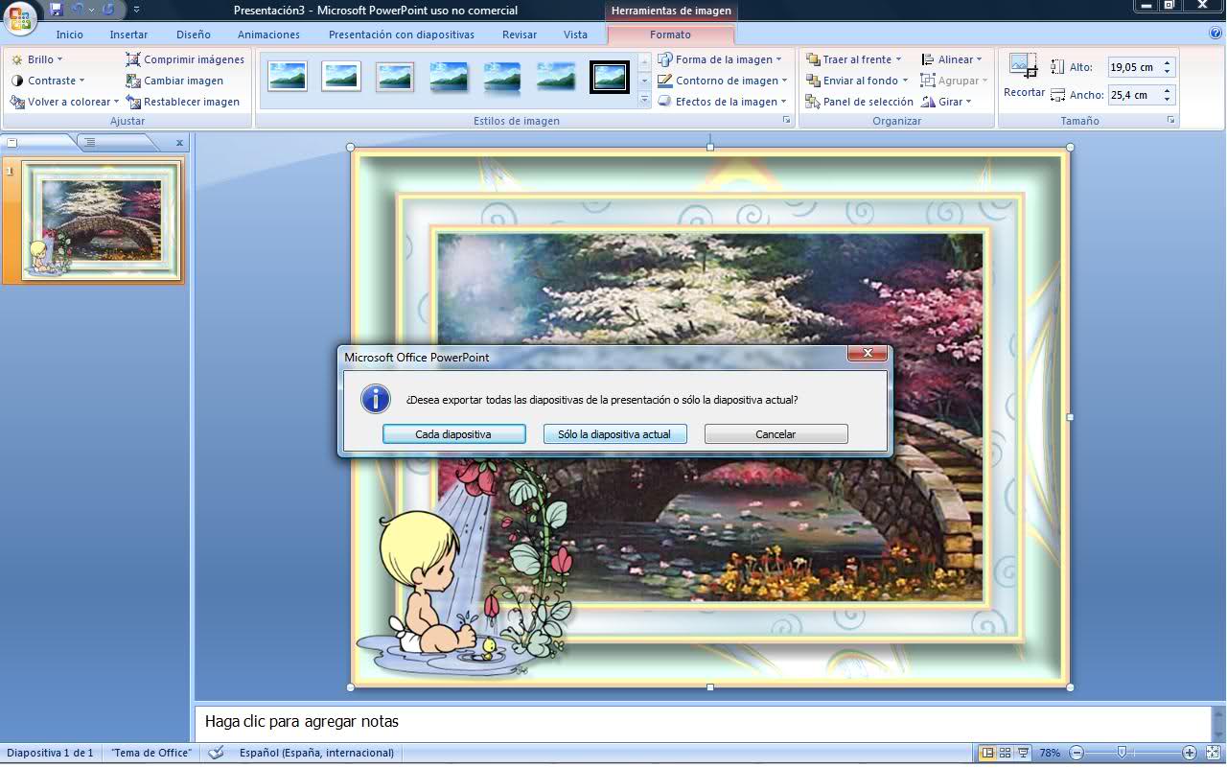Click Traer al frente

pos(854,59)
